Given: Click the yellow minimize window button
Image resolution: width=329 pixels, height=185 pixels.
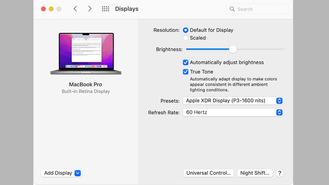Looking at the screenshot, I should 51,9.
